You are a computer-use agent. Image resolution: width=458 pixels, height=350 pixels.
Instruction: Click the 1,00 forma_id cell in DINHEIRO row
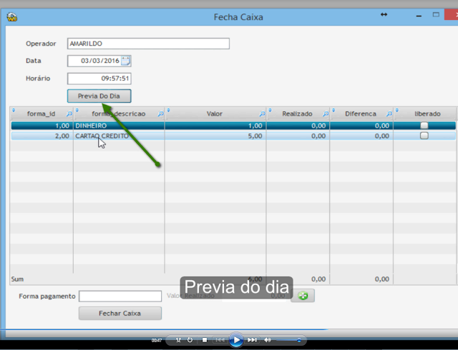[42, 126]
